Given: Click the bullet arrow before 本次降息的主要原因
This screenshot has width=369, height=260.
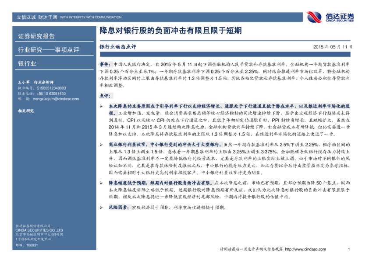Looking at the screenshot, I should (101, 106).
